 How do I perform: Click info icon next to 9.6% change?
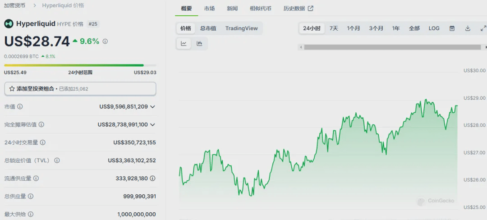click(105, 41)
